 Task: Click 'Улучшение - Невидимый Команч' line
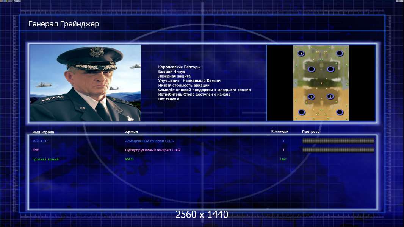click(x=189, y=81)
